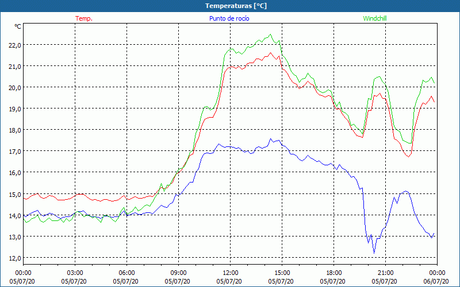Select the red "Temp." legend label
460x287 pixels.
tap(84, 18)
